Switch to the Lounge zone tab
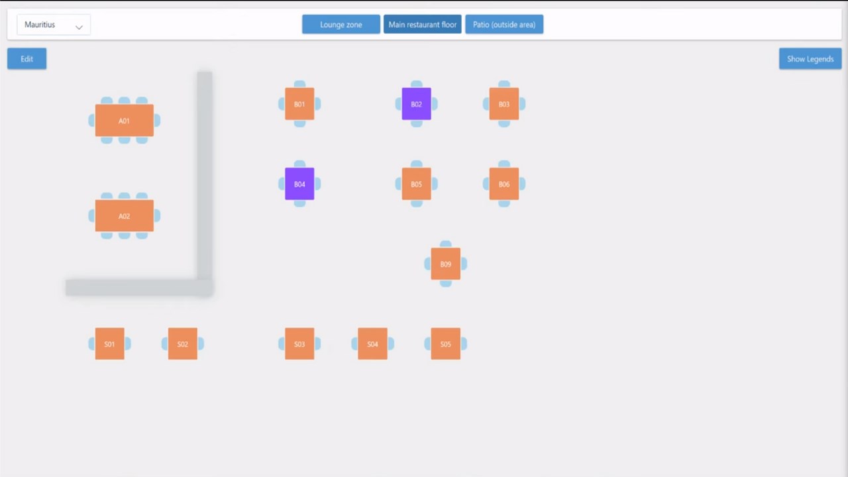848x477 pixels. [341, 25]
